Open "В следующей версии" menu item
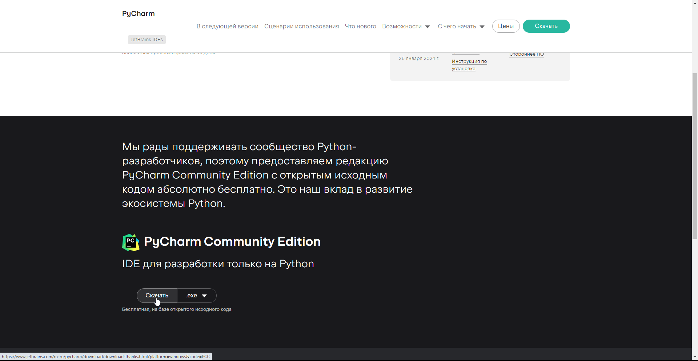This screenshot has width=698, height=361. coord(227,26)
